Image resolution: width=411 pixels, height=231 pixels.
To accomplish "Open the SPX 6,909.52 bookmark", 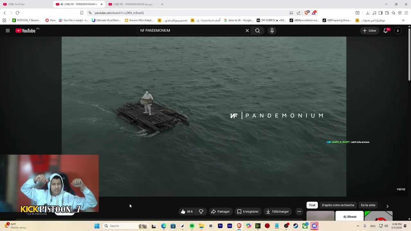I will (271, 20).
